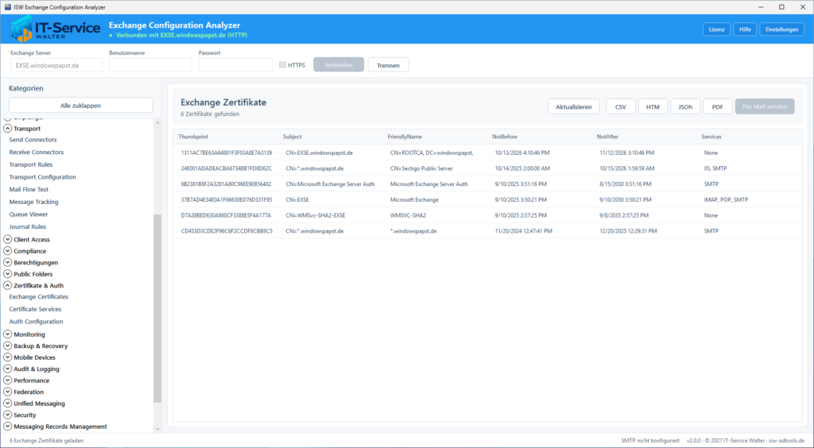
Task: Open Receive Connectors
Action: [37, 152]
